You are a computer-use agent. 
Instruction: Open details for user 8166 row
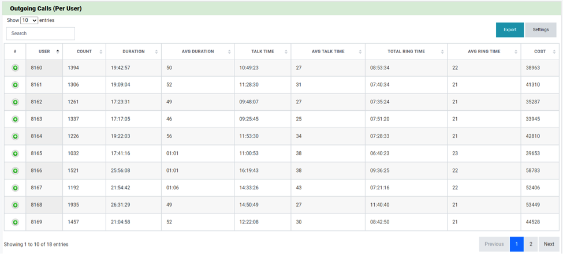(x=15, y=171)
